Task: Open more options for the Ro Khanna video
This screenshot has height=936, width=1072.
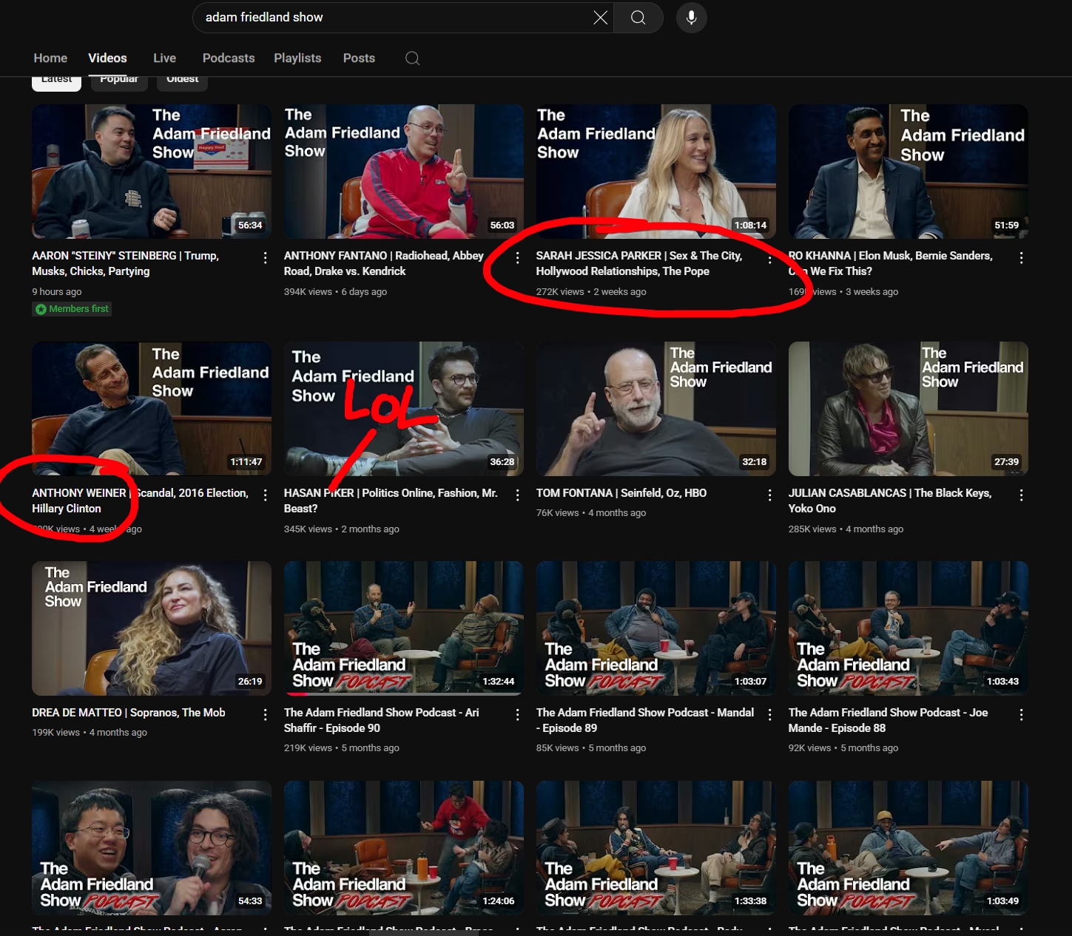Action: click(x=1021, y=257)
